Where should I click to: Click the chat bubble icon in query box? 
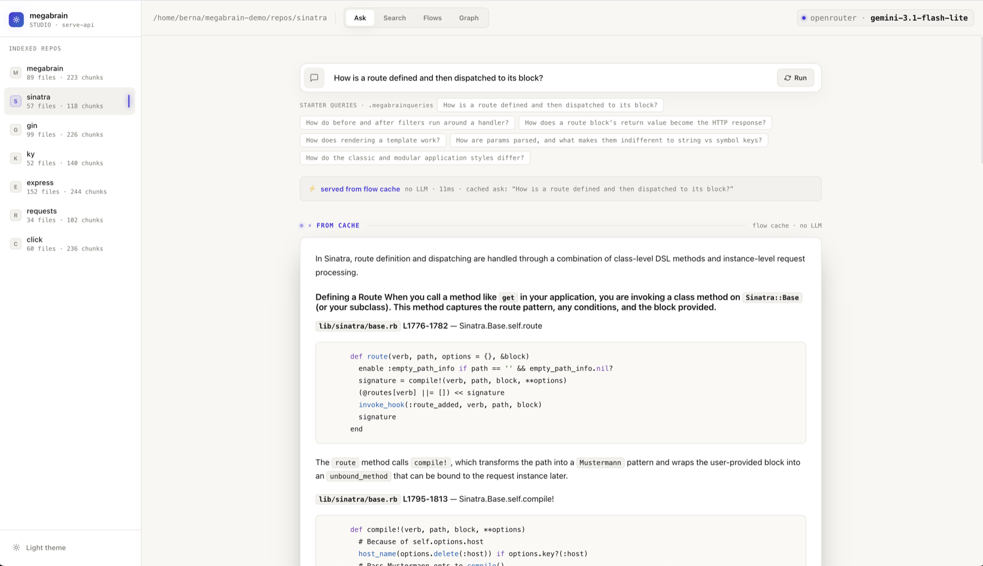[314, 78]
